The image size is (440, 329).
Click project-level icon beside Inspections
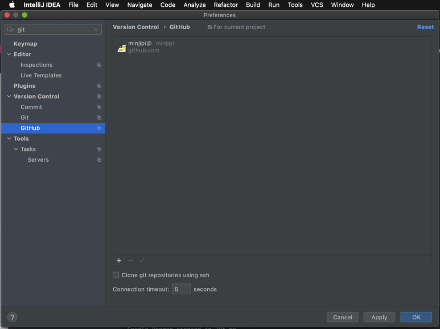[99, 65]
